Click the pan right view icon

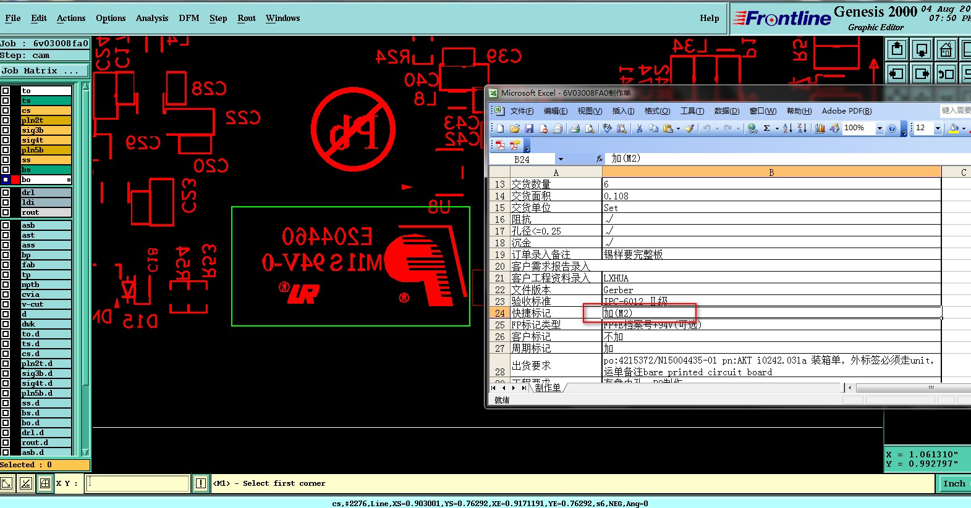tap(922, 74)
